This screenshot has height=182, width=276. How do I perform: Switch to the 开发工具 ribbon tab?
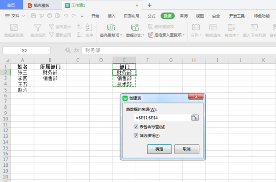237,16
